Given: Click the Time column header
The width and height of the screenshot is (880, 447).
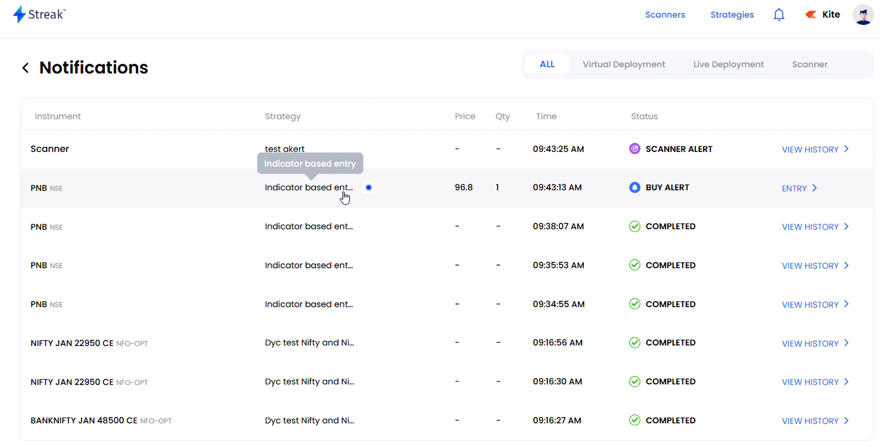Looking at the screenshot, I should tap(546, 116).
